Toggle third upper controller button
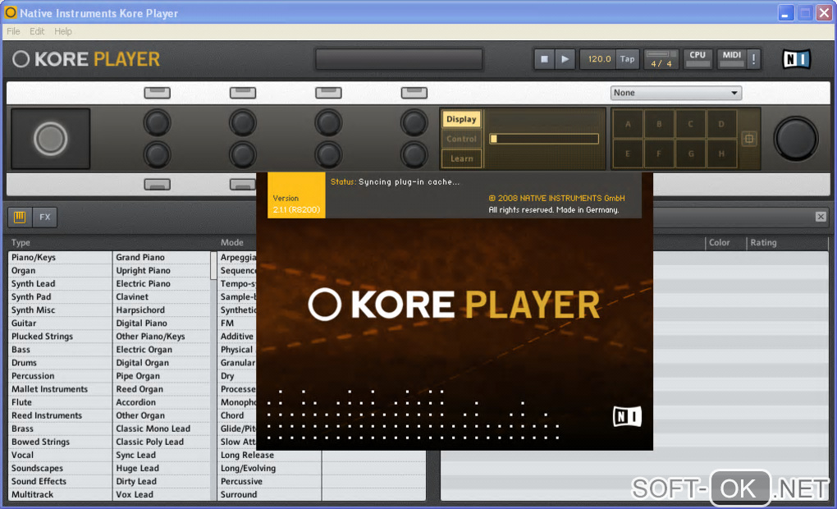 328,93
